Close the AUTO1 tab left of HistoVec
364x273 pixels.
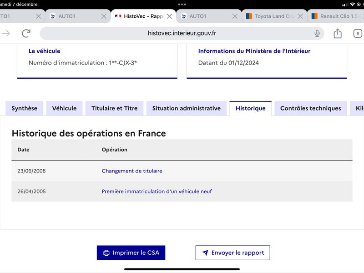(104, 16)
